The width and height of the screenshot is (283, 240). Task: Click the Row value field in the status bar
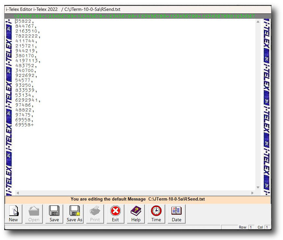pos(251,227)
